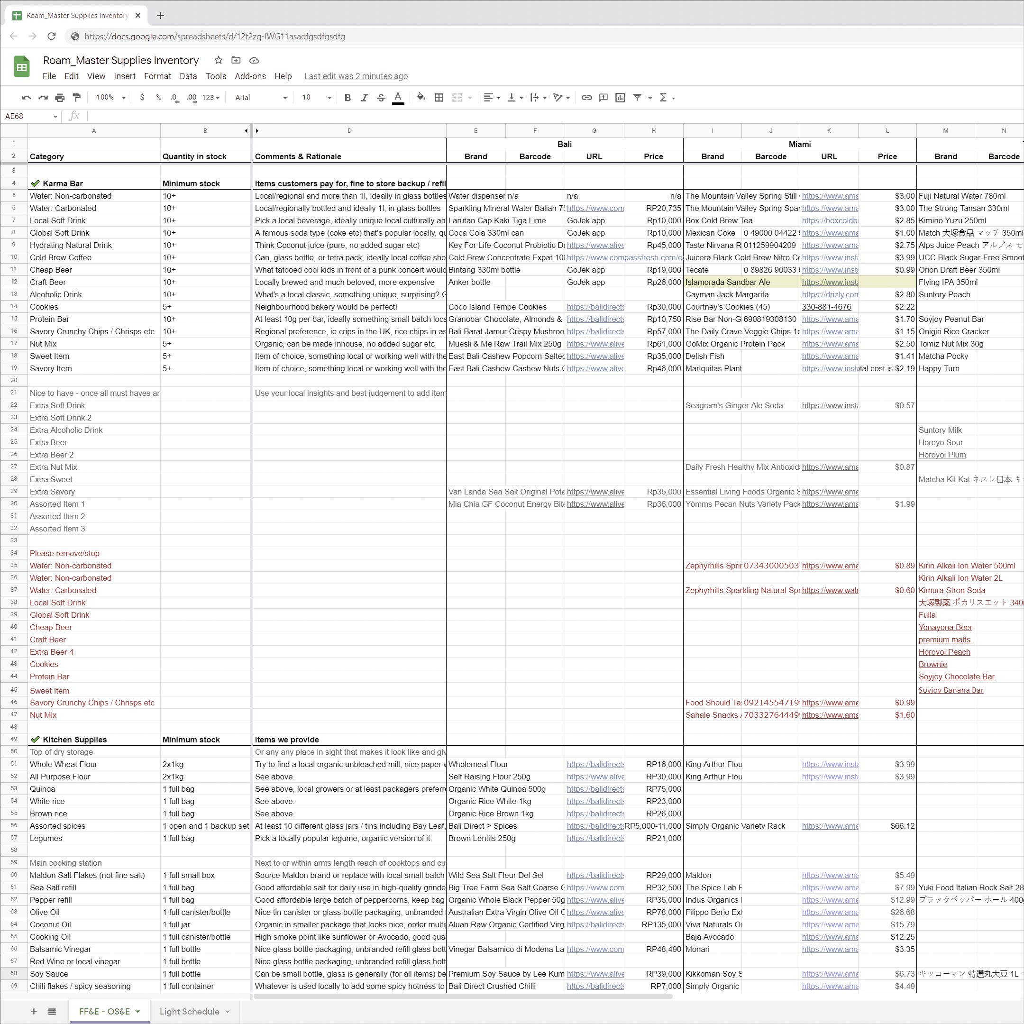
Task: Click the Print icon
Action: 60,98
